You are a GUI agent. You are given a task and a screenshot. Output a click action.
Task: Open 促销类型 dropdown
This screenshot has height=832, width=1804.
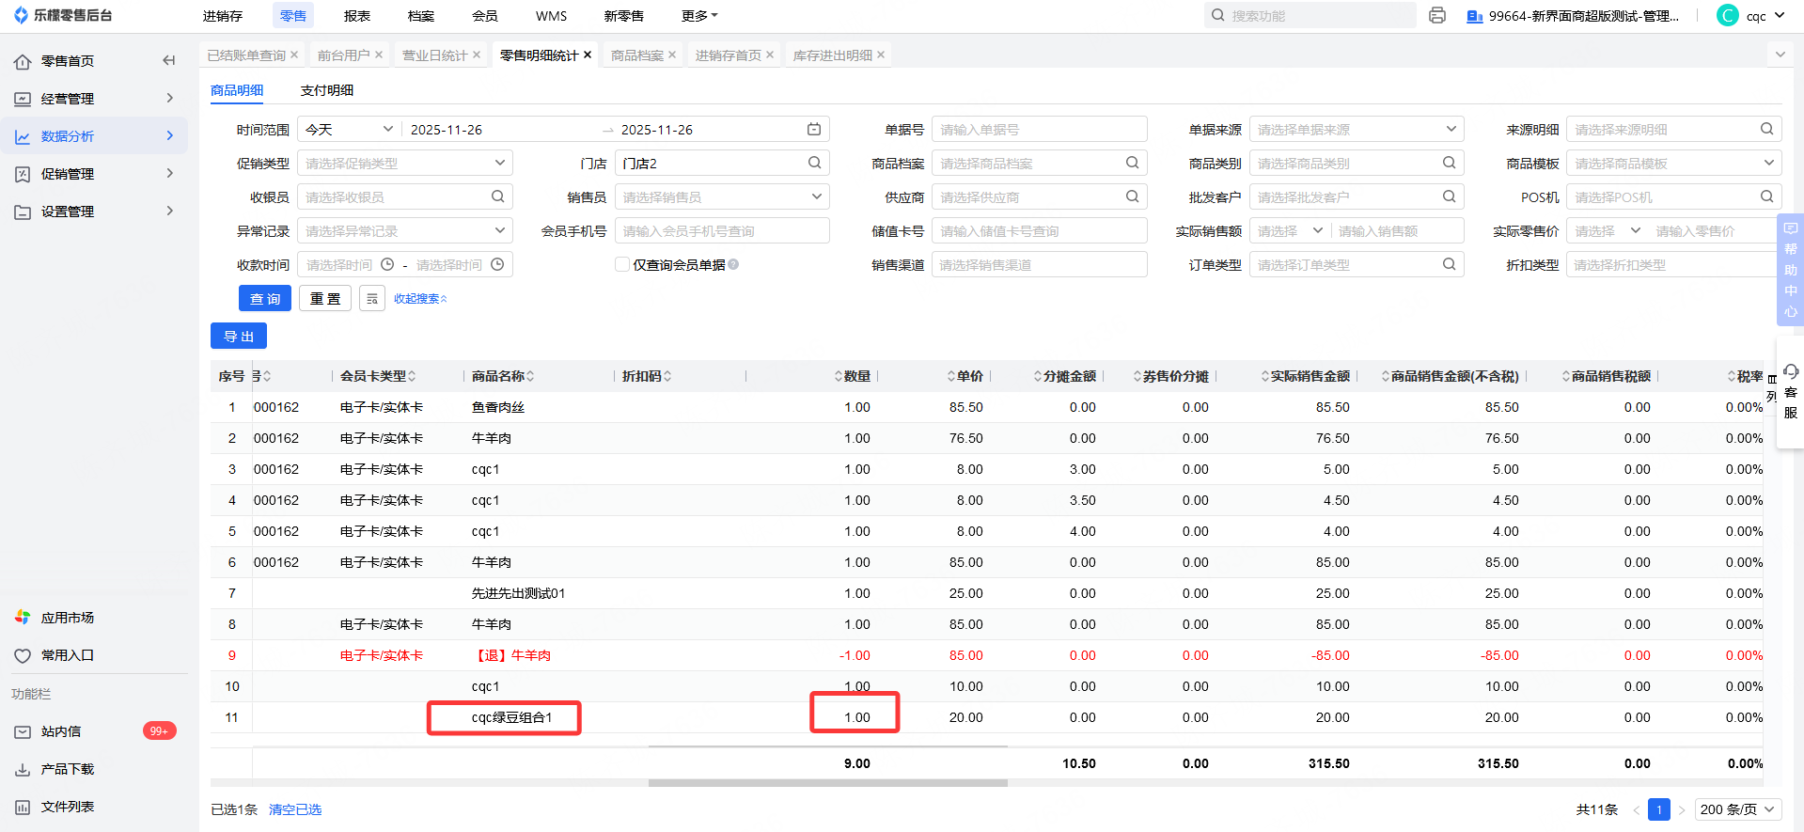[405, 163]
